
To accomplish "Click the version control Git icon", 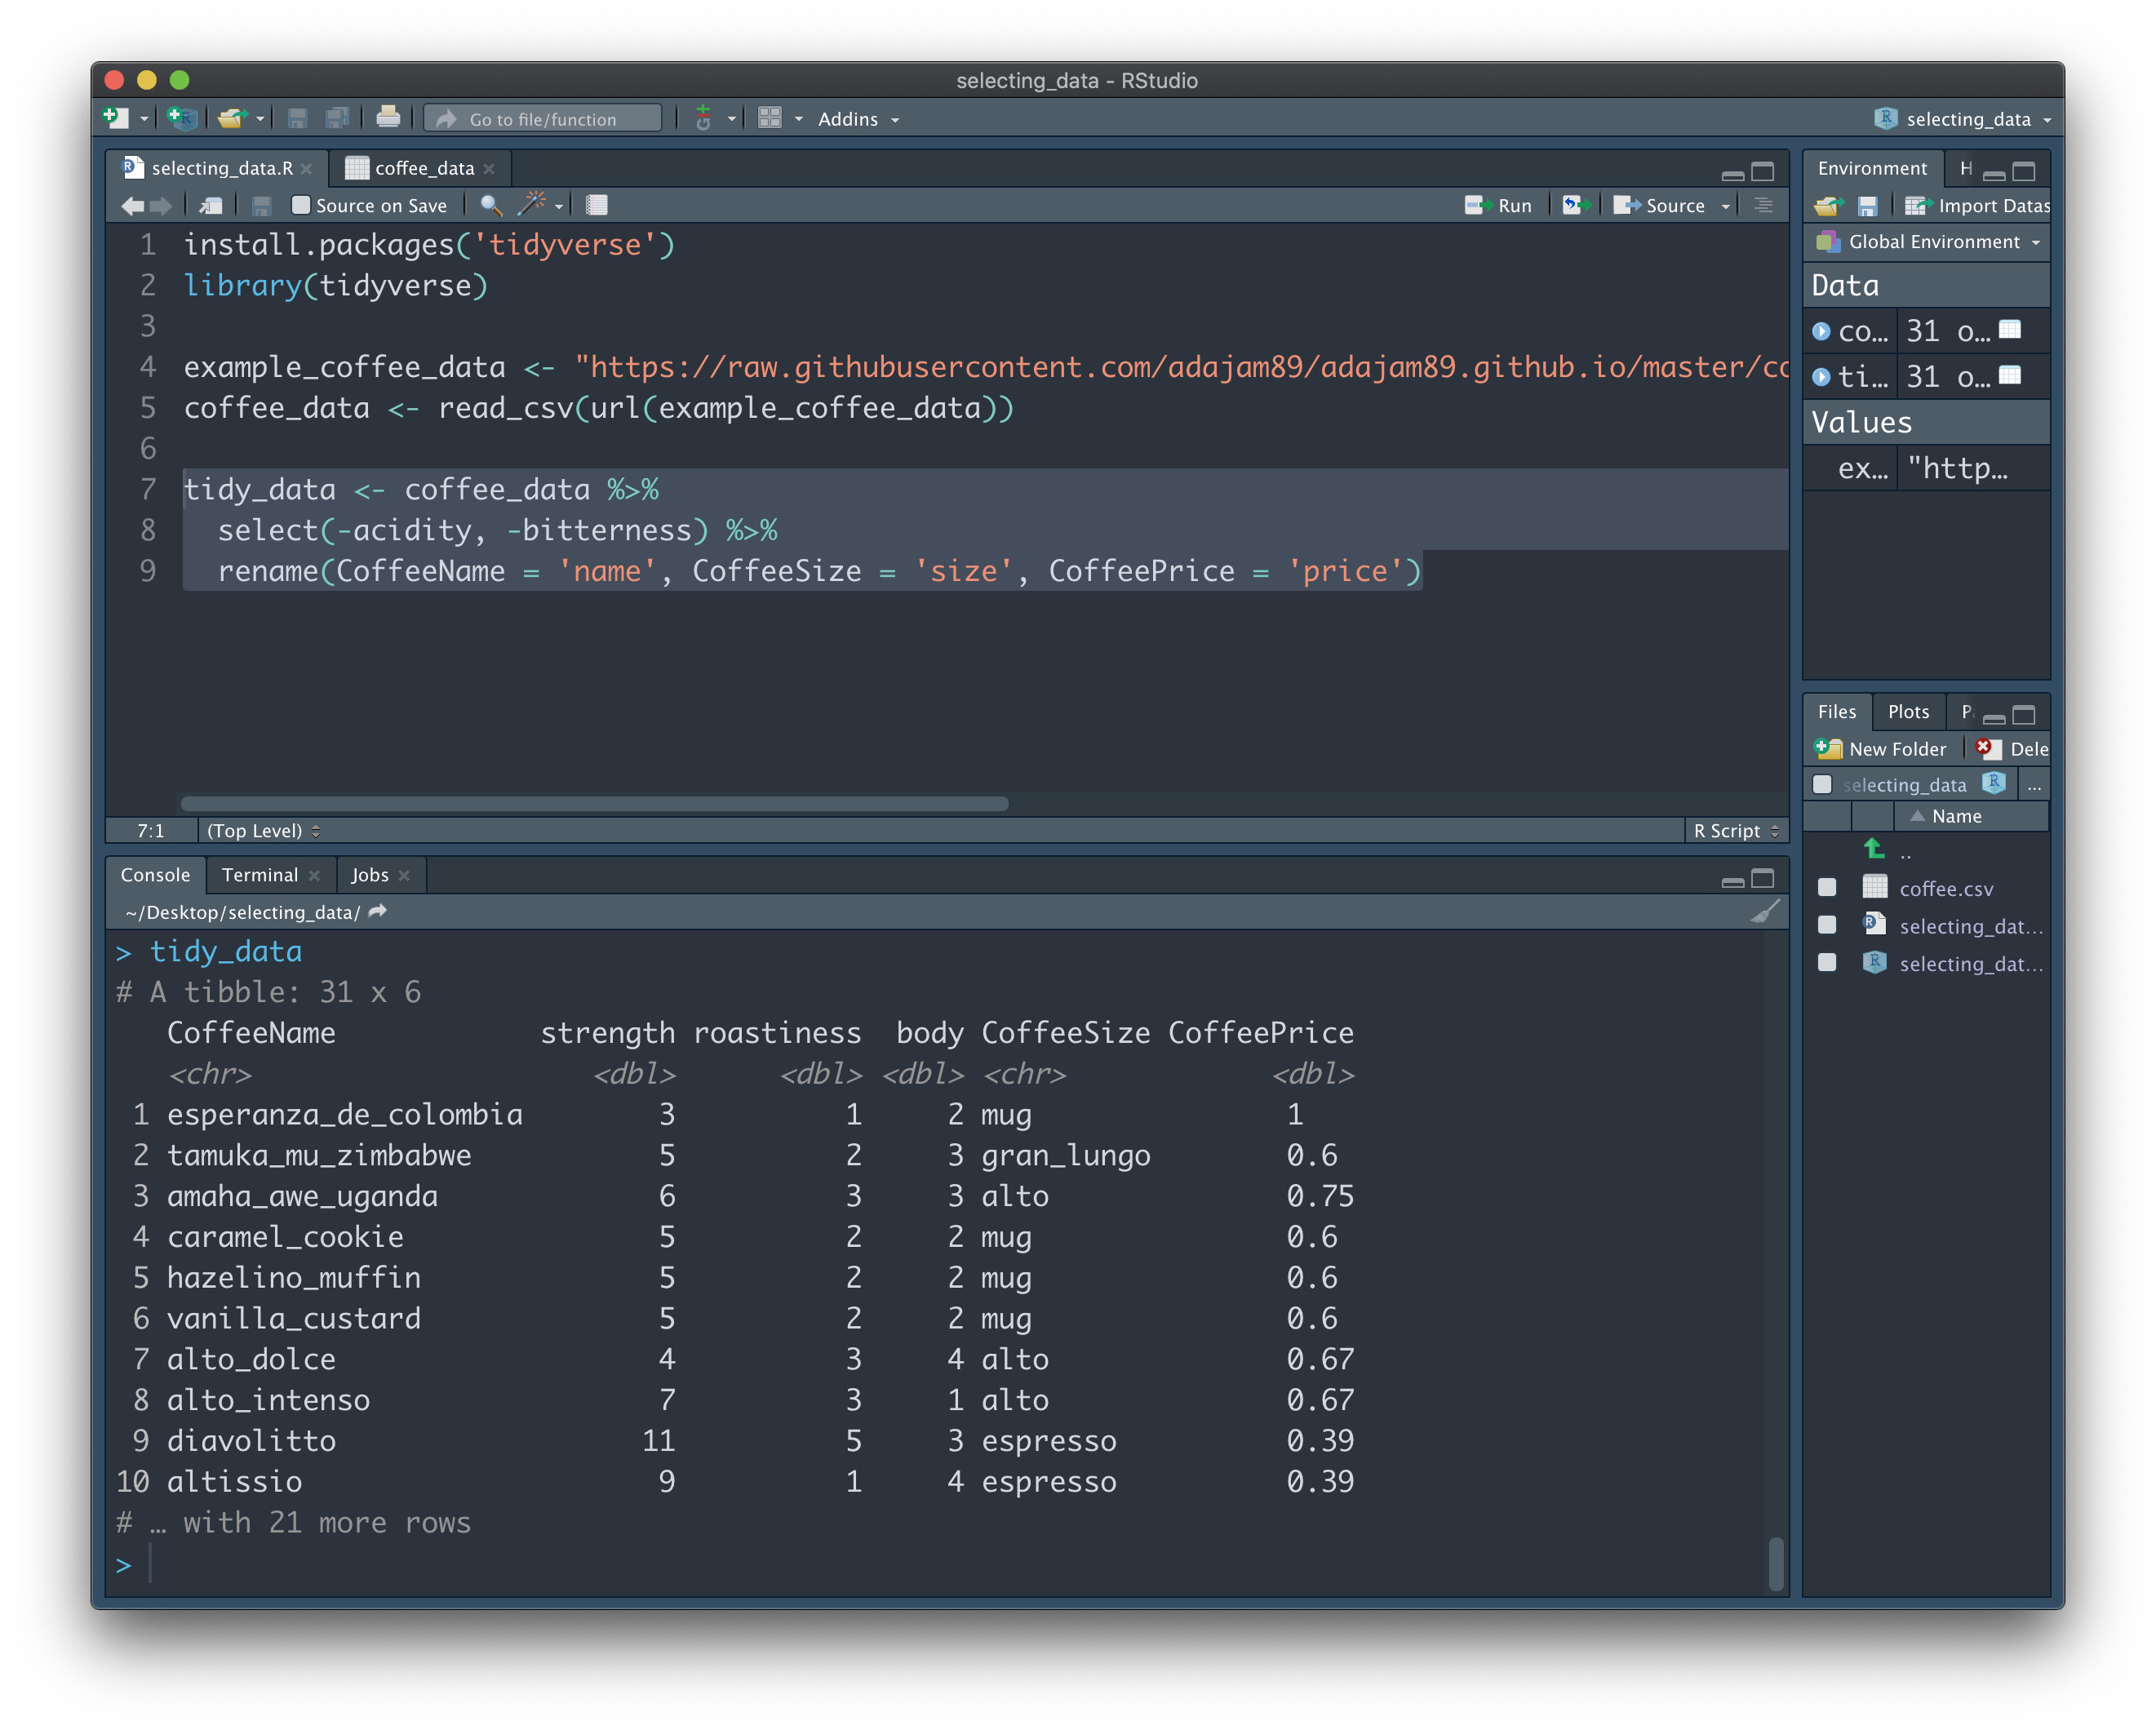I will coord(704,118).
